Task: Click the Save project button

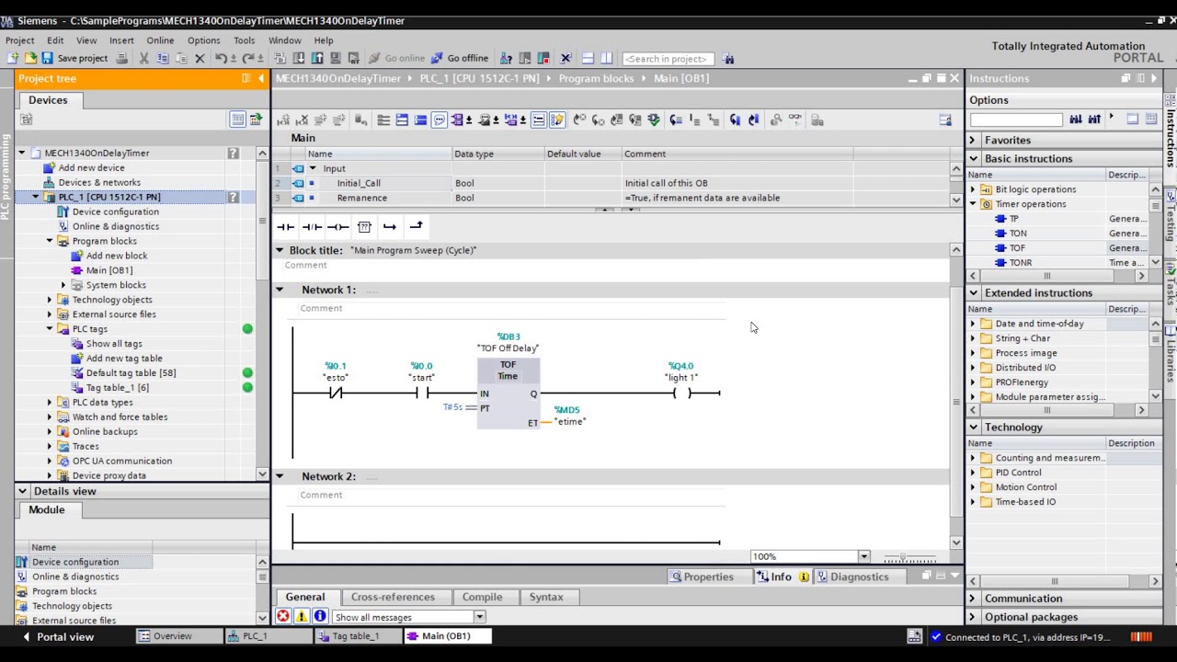Action: [x=74, y=58]
